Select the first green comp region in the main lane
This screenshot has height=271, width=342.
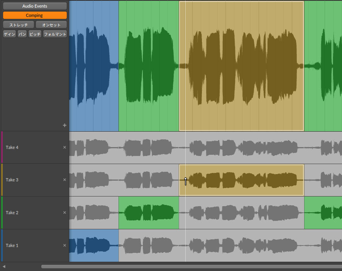149,66
